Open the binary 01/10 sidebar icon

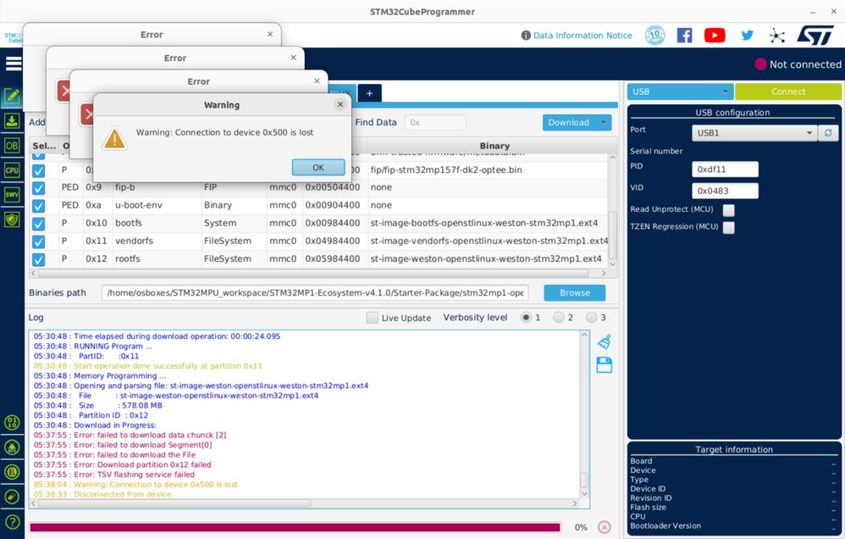click(12, 422)
